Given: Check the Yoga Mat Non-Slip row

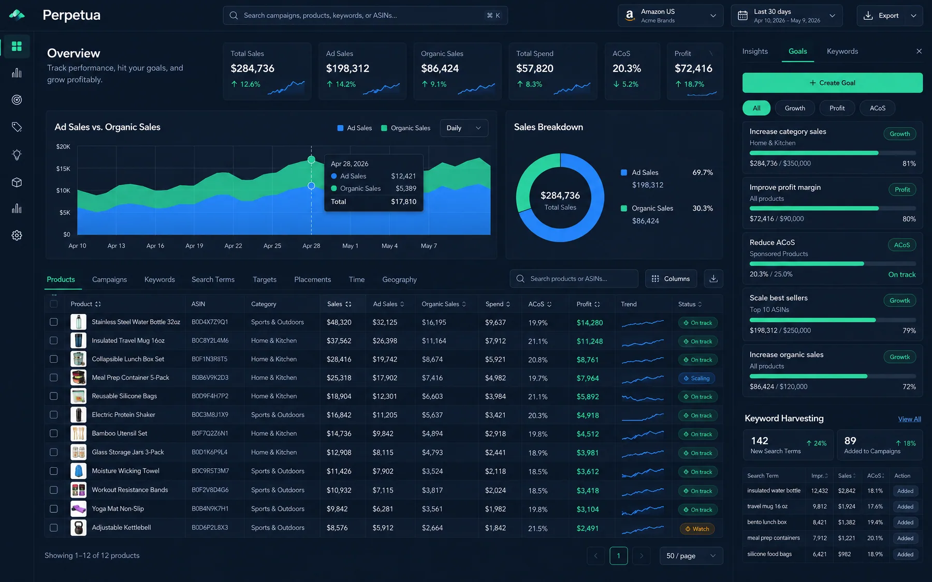Looking at the screenshot, I should coord(54,509).
